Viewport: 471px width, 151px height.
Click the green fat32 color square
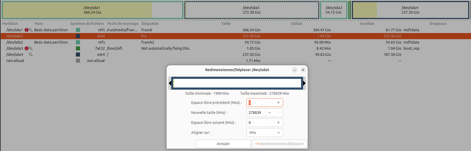pos(78,48)
